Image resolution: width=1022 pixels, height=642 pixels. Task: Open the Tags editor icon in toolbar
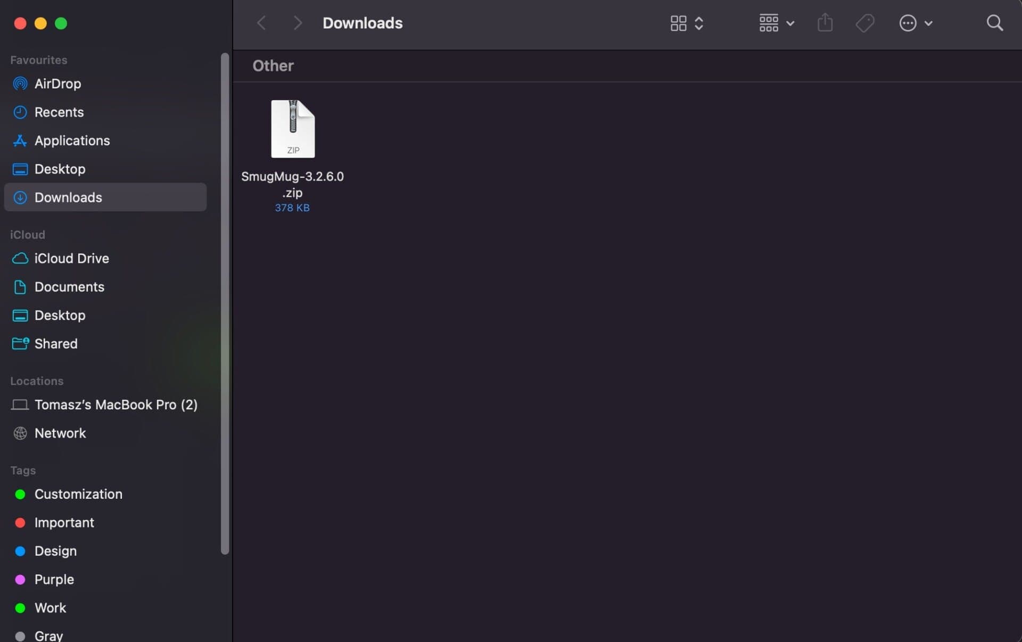864,23
